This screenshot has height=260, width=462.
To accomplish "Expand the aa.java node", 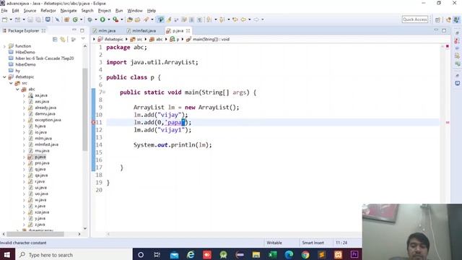I will (24, 95).
